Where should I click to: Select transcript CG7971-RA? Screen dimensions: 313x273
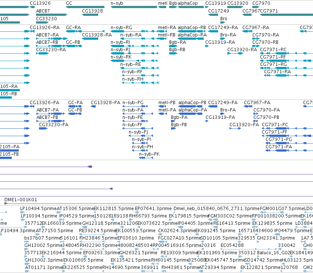[278, 72]
